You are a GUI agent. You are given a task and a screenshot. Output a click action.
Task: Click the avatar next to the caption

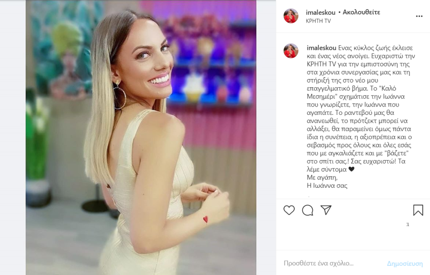coord(291,51)
